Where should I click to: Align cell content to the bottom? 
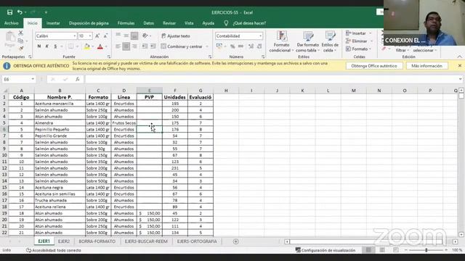(x=134, y=36)
